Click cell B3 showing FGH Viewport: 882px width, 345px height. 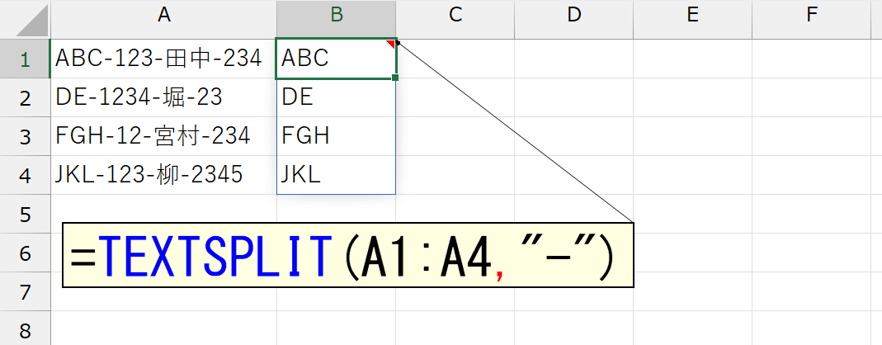pos(337,136)
